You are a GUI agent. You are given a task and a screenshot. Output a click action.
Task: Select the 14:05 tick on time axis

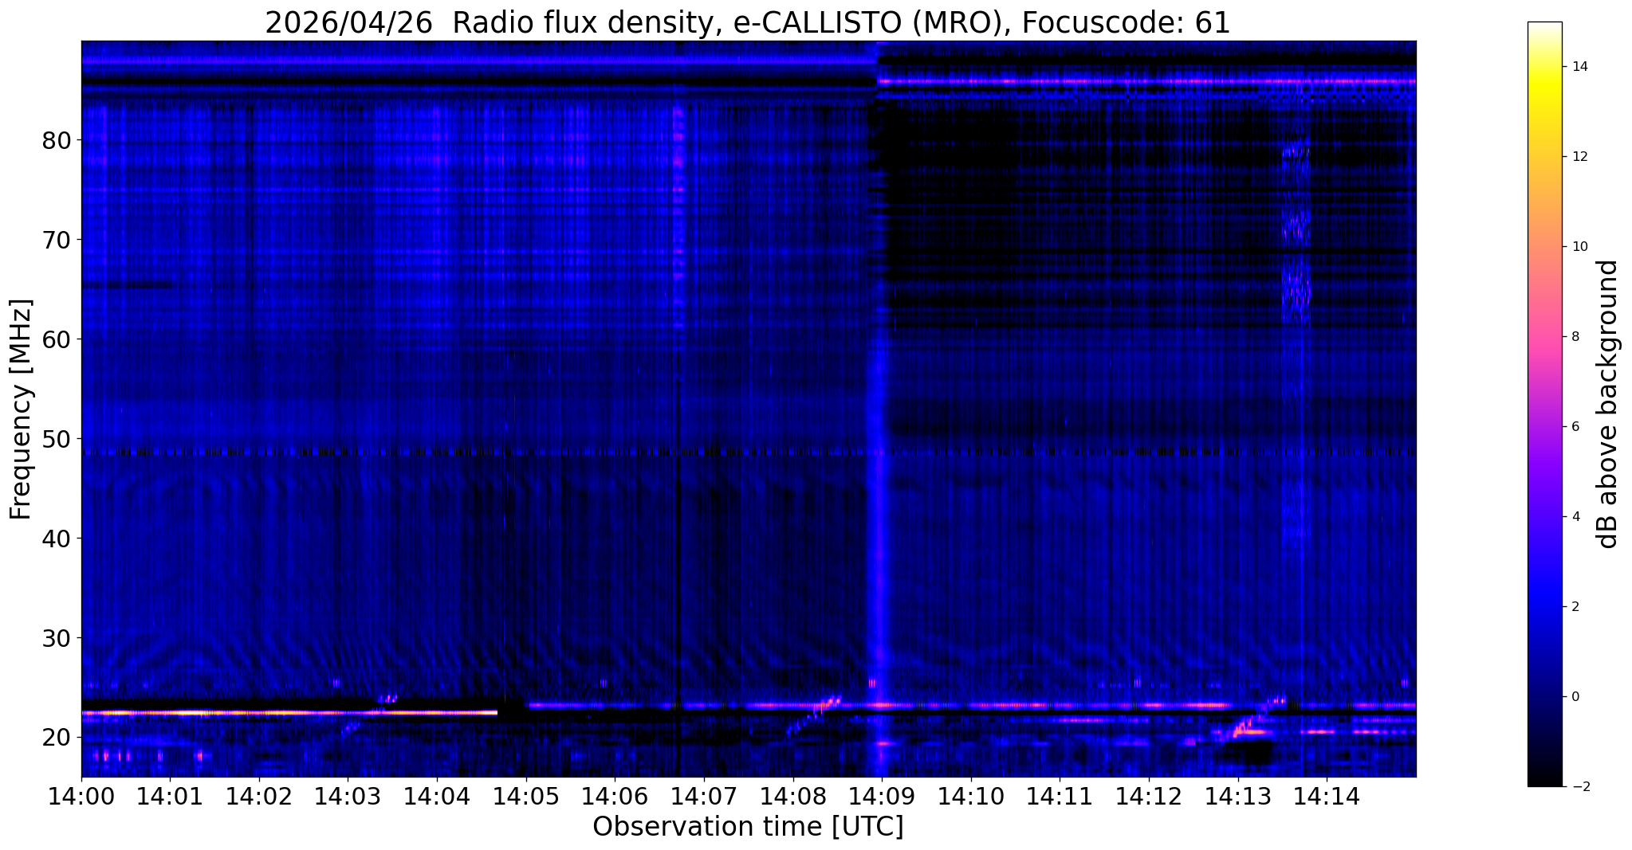pyautogui.click(x=525, y=797)
